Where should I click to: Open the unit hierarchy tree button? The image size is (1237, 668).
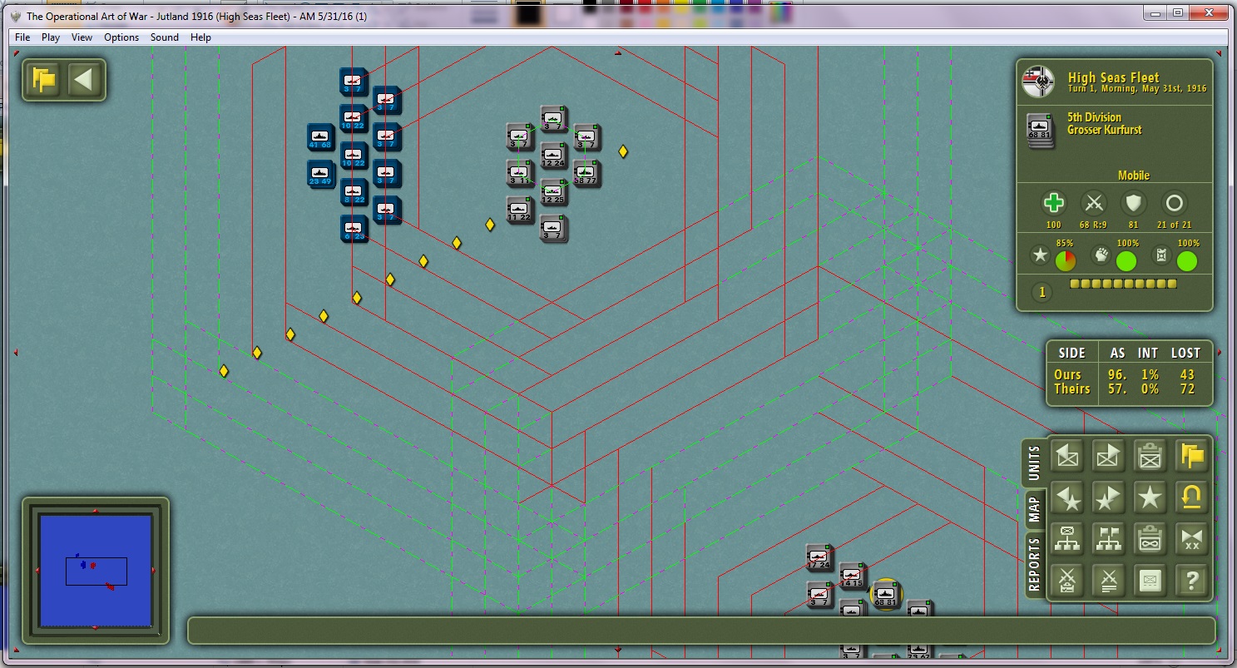(x=1067, y=539)
